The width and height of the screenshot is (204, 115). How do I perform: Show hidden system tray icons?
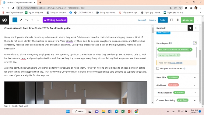click(x=168, y=111)
